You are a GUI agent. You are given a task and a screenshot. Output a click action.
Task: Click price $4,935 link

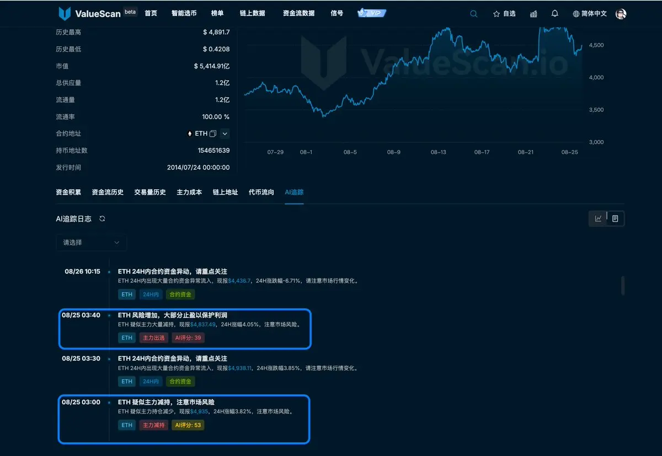(x=199, y=411)
